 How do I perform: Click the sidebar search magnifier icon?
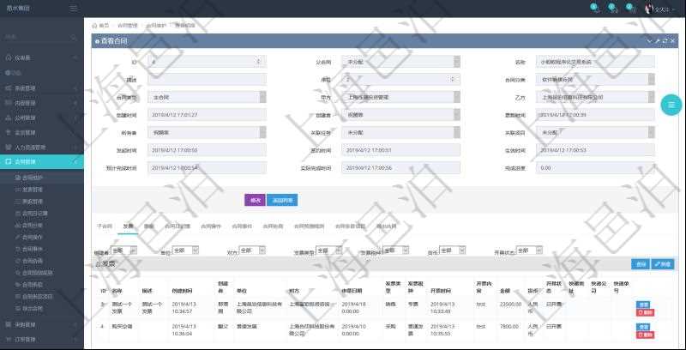[x=75, y=37]
